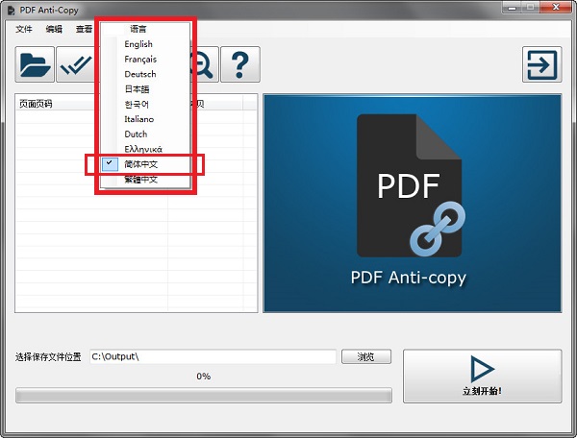
Task: Choose Ελληνικά language option
Action: coord(145,149)
